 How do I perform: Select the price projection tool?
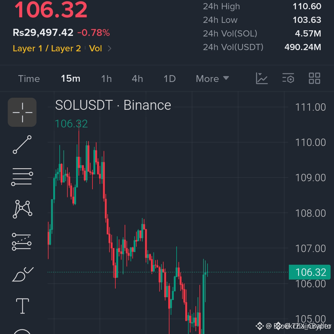coord(22,242)
